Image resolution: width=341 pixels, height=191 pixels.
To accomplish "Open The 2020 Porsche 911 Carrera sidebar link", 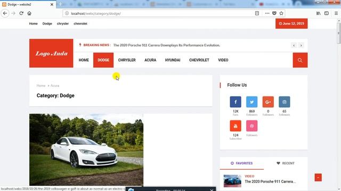I will click(x=270, y=181).
